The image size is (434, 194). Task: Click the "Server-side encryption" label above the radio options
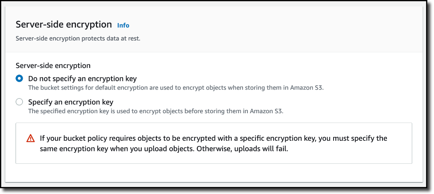click(53, 66)
